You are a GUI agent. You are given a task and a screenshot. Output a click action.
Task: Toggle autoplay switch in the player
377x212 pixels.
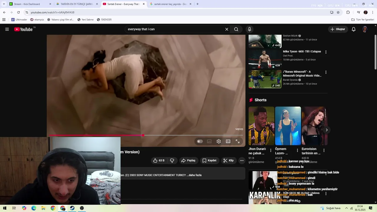(200, 141)
